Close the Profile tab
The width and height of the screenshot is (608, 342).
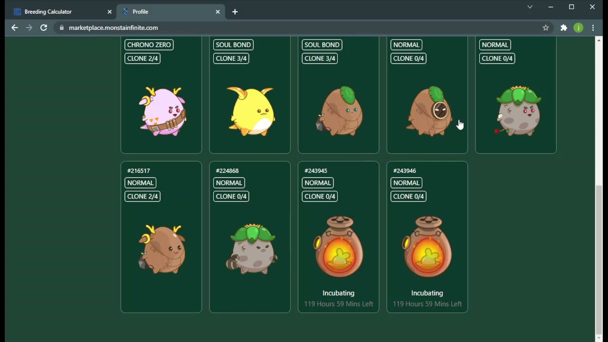point(218,11)
